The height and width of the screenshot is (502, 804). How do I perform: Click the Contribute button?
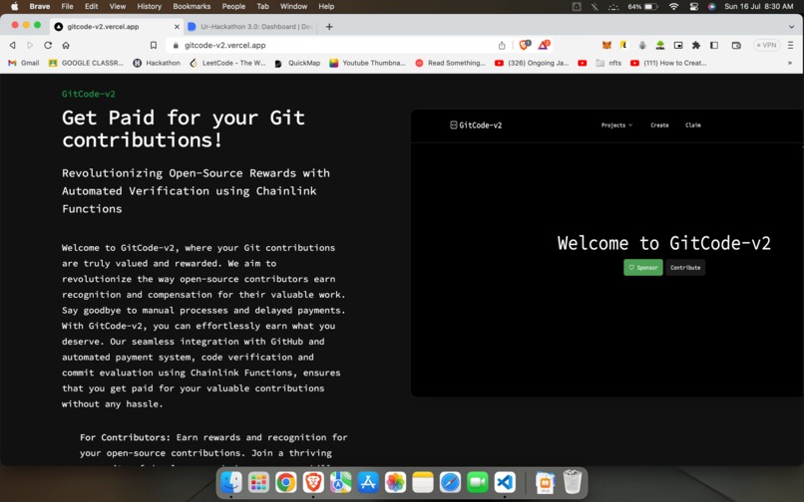[x=685, y=267]
